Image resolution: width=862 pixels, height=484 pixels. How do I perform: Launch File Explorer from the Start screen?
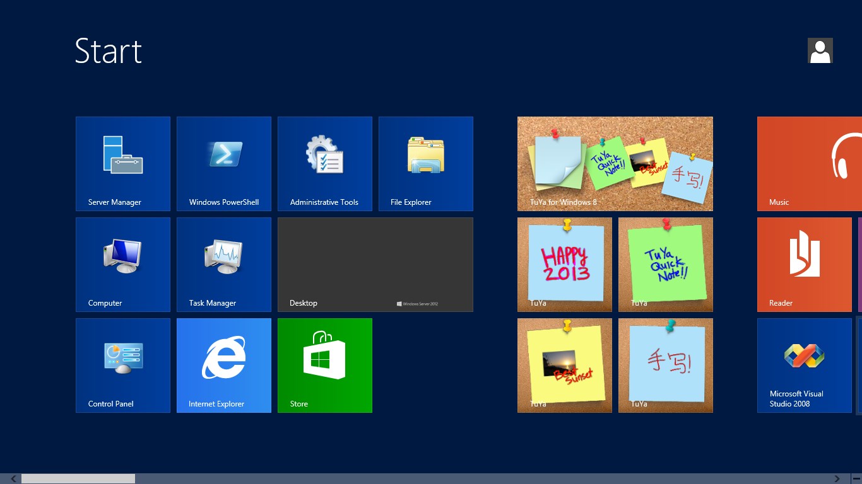tap(426, 164)
